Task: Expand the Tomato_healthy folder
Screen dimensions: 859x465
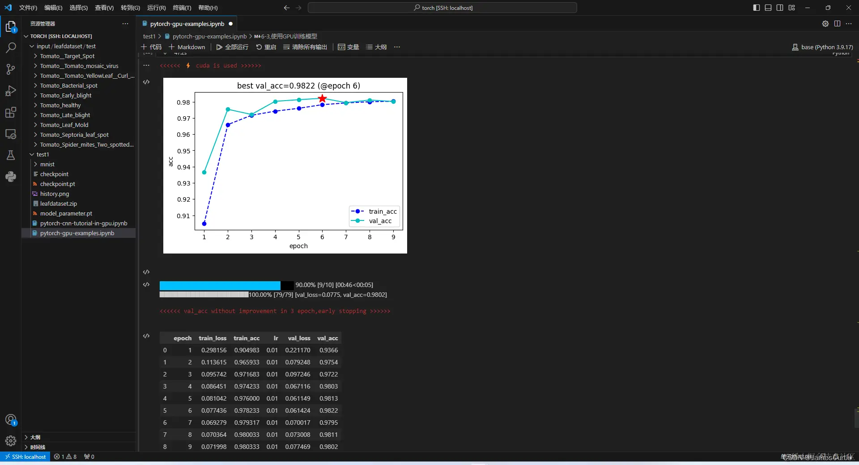Action: 60,105
